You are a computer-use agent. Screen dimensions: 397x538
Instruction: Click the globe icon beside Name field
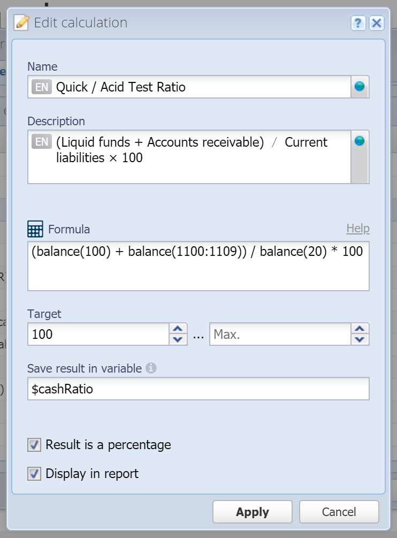[x=360, y=87]
